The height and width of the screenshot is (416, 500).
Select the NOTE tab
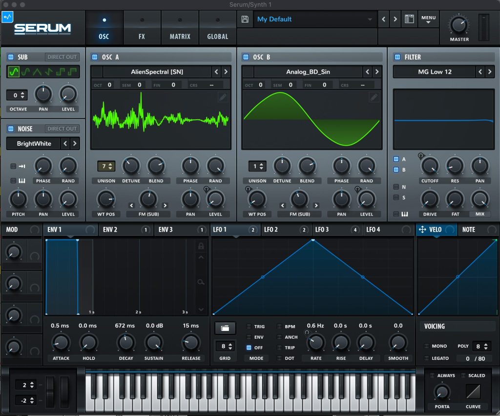[478, 230]
